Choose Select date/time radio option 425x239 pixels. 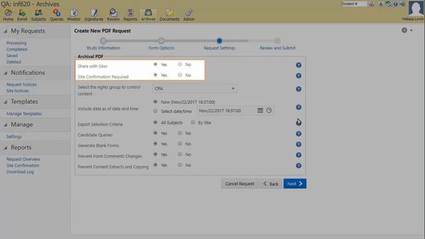pos(155,111)
